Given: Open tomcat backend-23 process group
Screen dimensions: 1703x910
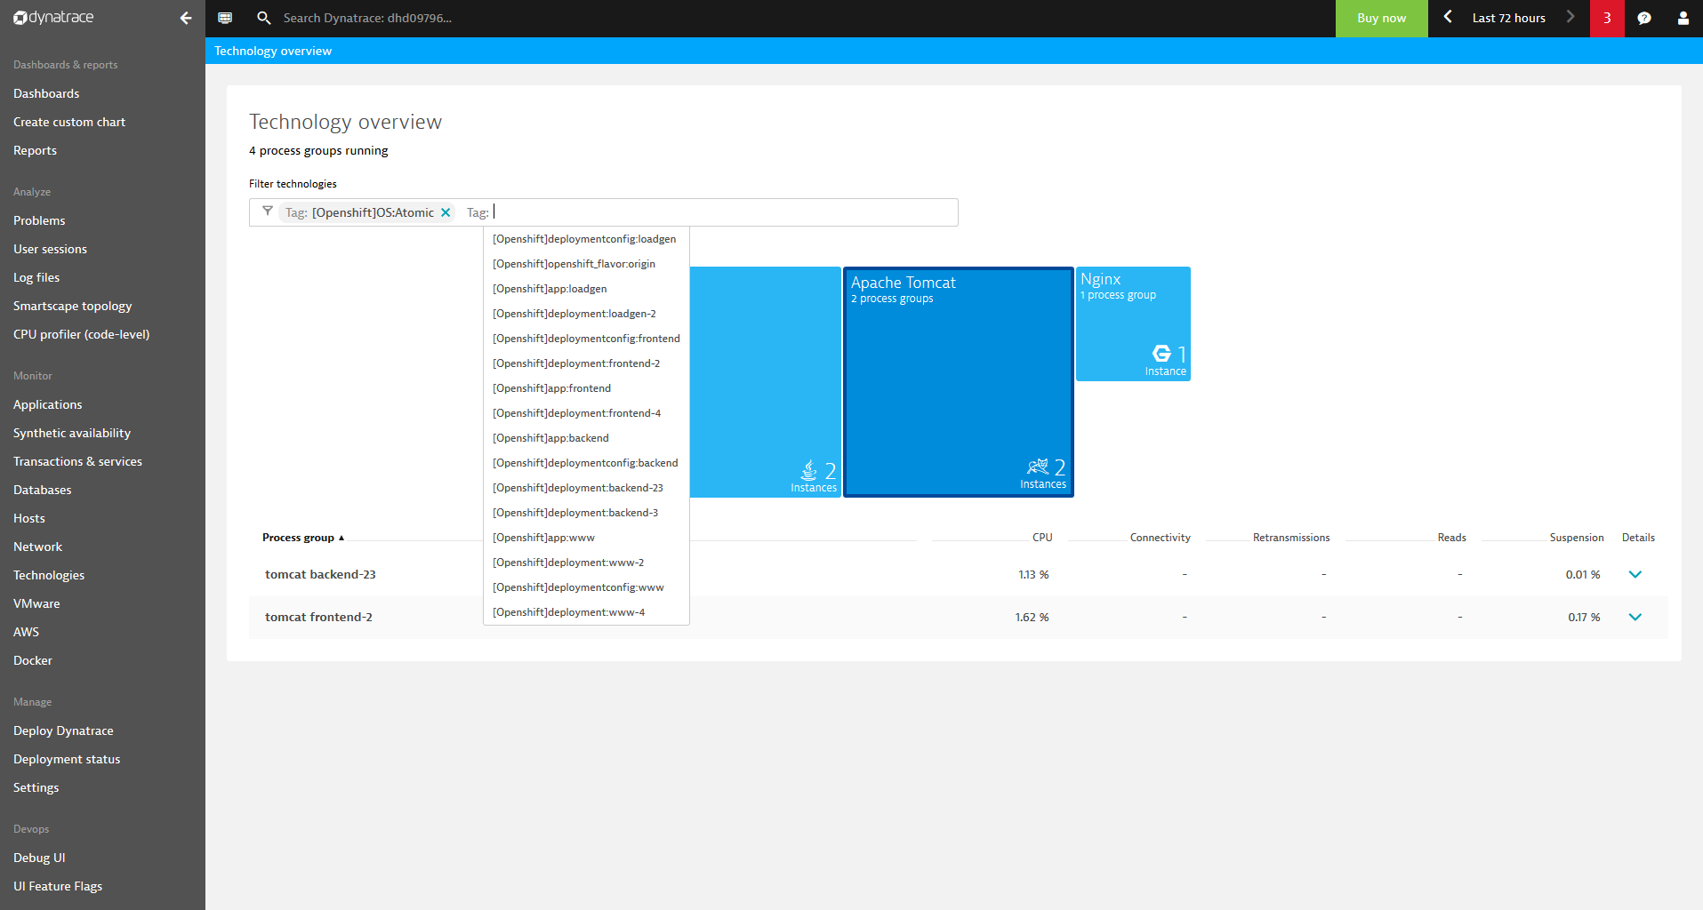Looking at the screenshot, I should tap(320, 574).
